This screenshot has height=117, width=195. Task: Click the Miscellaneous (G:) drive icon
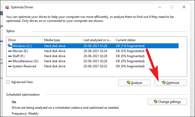point(10,61)
